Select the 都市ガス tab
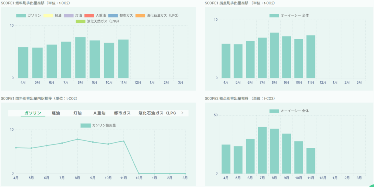Screen dimensions: 374x187 point(122,113)
